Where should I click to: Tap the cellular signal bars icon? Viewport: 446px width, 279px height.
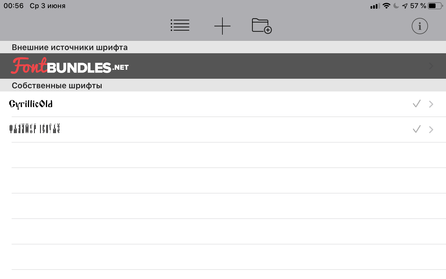coord(375,6)
